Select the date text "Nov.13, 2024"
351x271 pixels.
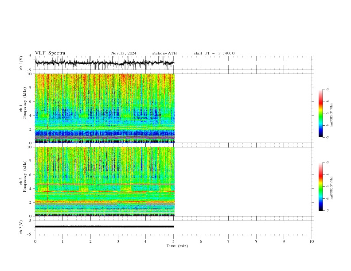coord(124,53)
